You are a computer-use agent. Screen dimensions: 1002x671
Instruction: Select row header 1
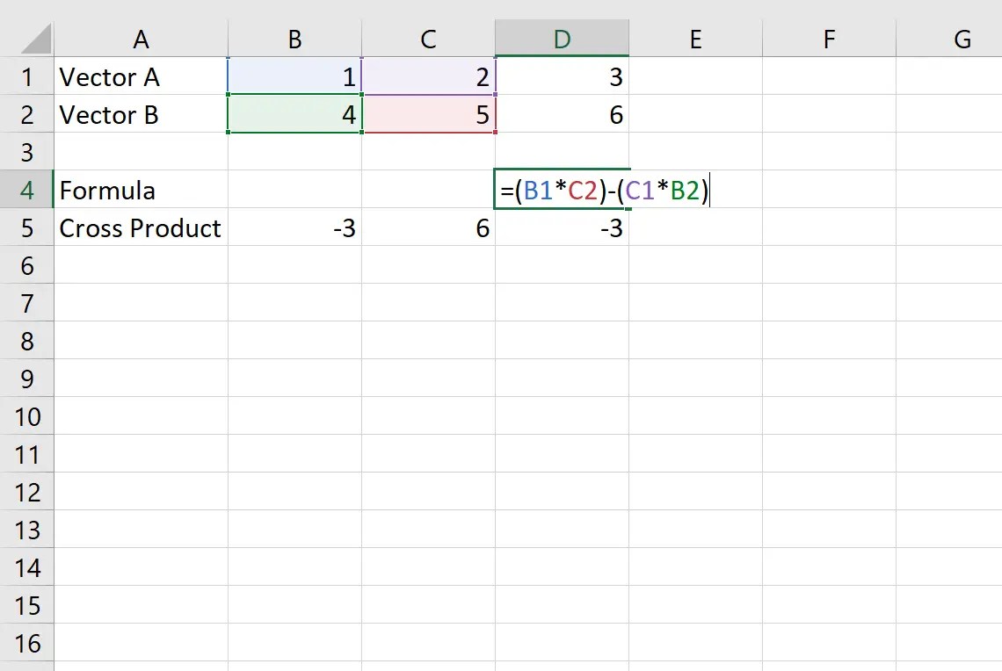click(x=28, y=77)
